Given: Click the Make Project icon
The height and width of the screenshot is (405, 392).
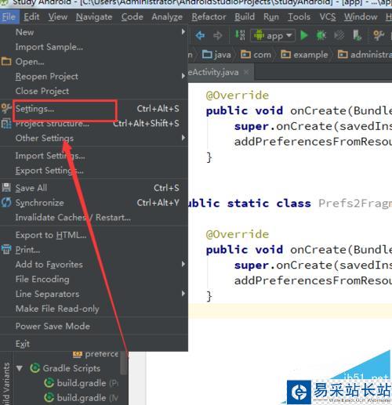Looking at the screenshot, I should click(x=240, y=35).
